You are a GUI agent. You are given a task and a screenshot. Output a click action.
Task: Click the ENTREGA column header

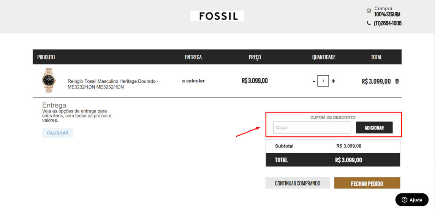tap(193, 57)
